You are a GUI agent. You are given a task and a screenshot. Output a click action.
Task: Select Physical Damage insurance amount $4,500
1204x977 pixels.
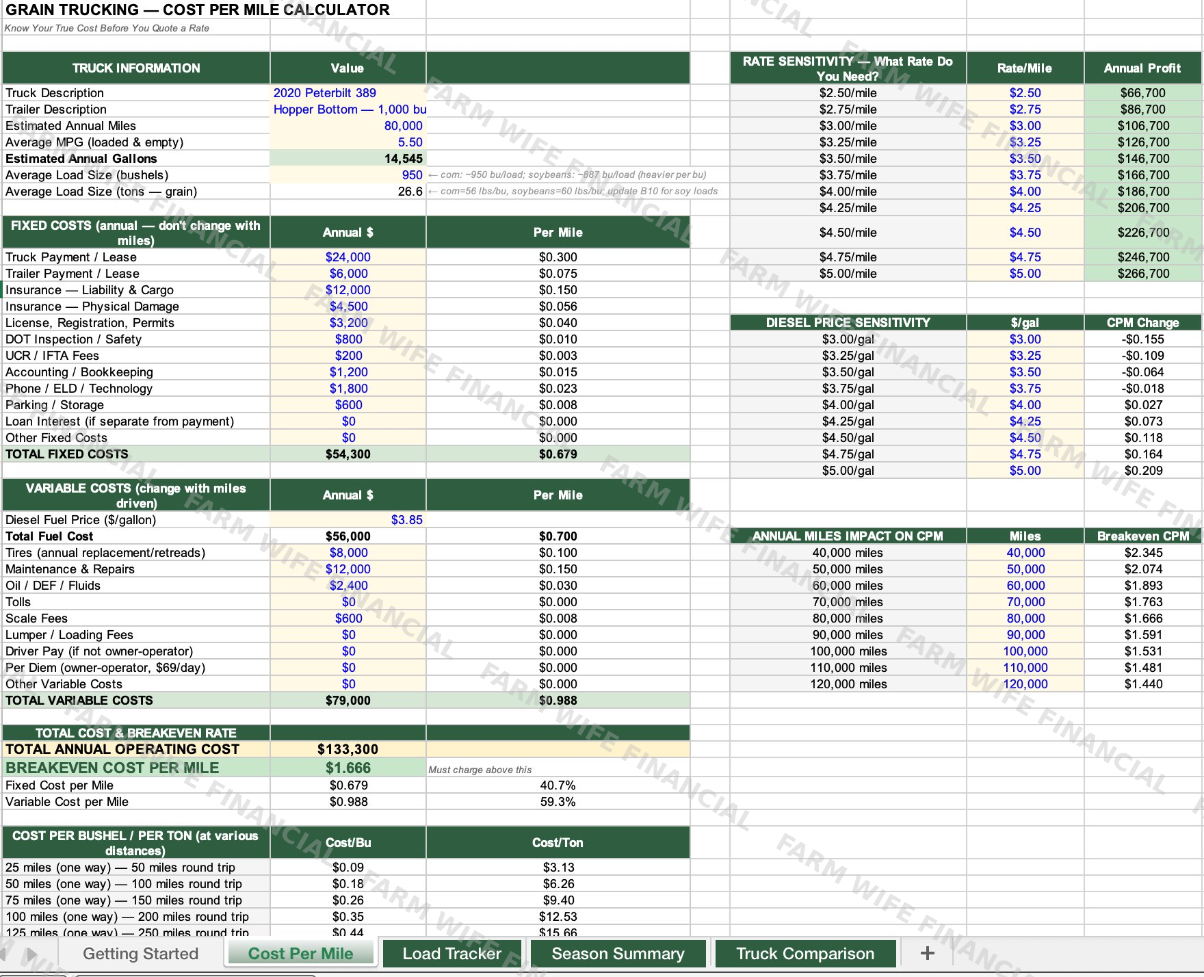click(348, 307)
